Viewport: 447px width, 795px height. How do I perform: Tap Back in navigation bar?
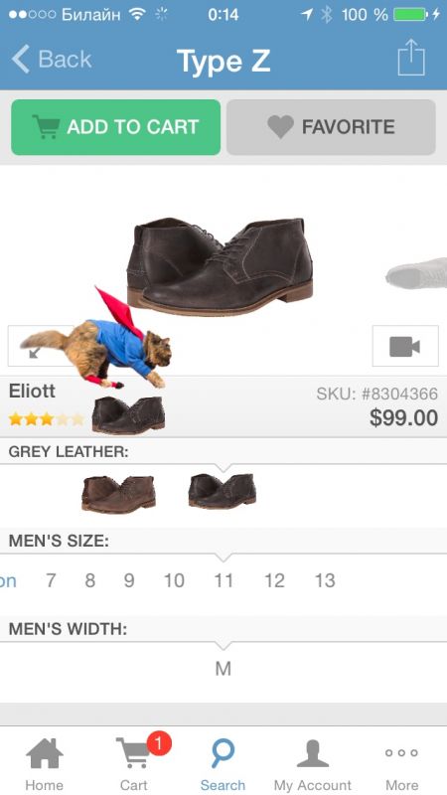click(52, 59)
